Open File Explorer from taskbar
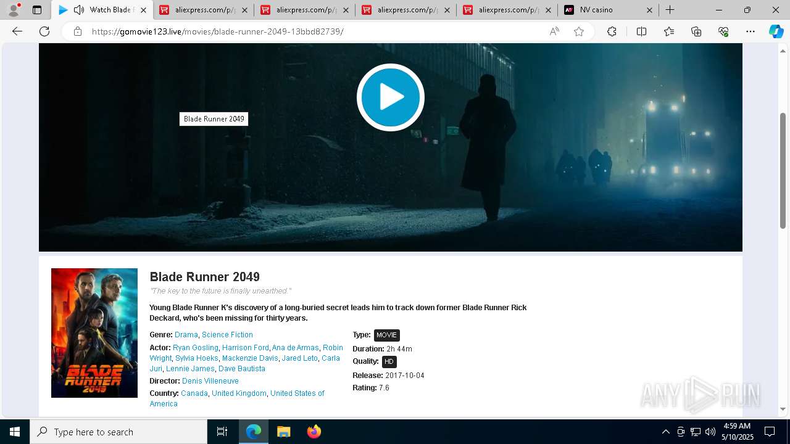Image resolution: width=790 pixels, height=444 pixels. [x=283, y=432]
